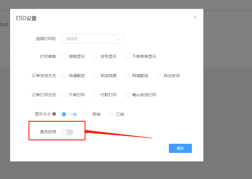Click the info icon beside 显示大小
Image resolution: width=252 pixels, height=179 pixels.
click(54, 114)
